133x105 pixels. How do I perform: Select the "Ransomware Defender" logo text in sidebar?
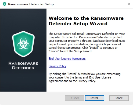(x=23, y=66)
